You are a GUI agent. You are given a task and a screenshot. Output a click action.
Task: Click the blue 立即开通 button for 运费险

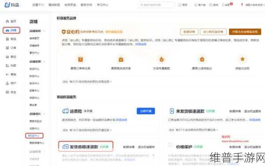click(146, 111)
